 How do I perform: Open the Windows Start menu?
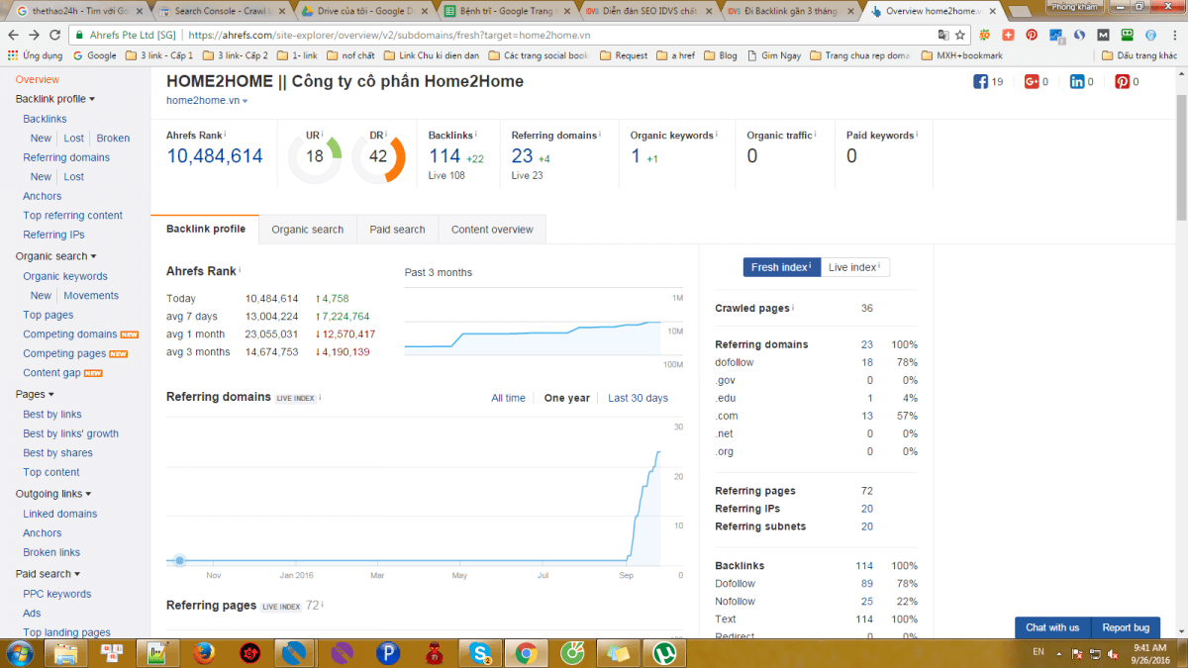(x=20, y=653)
